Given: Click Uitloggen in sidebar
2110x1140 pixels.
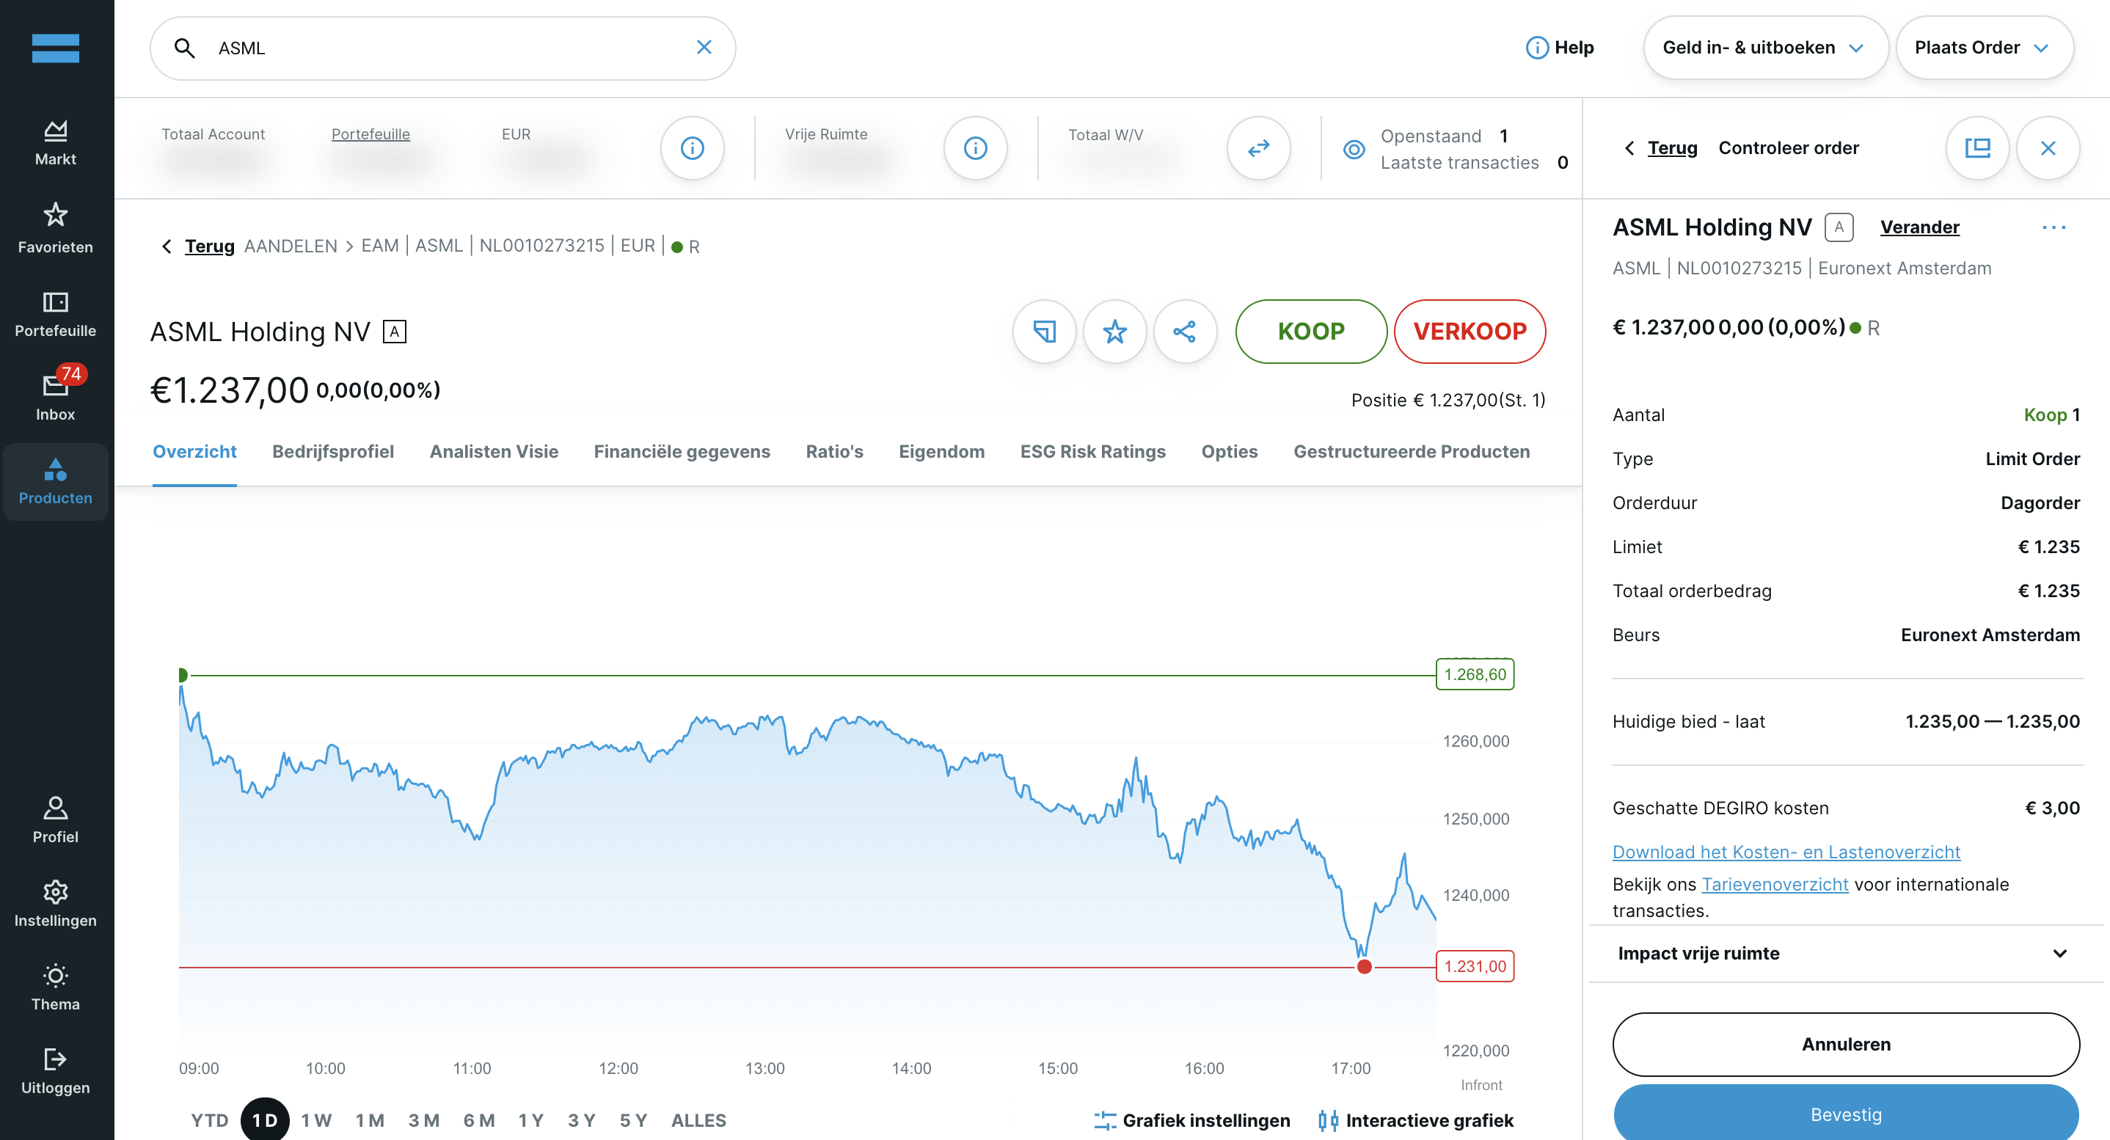Looking at the screenshot, I should [56, 1071].
